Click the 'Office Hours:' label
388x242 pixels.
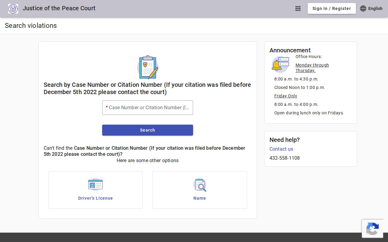pos(309,57)
